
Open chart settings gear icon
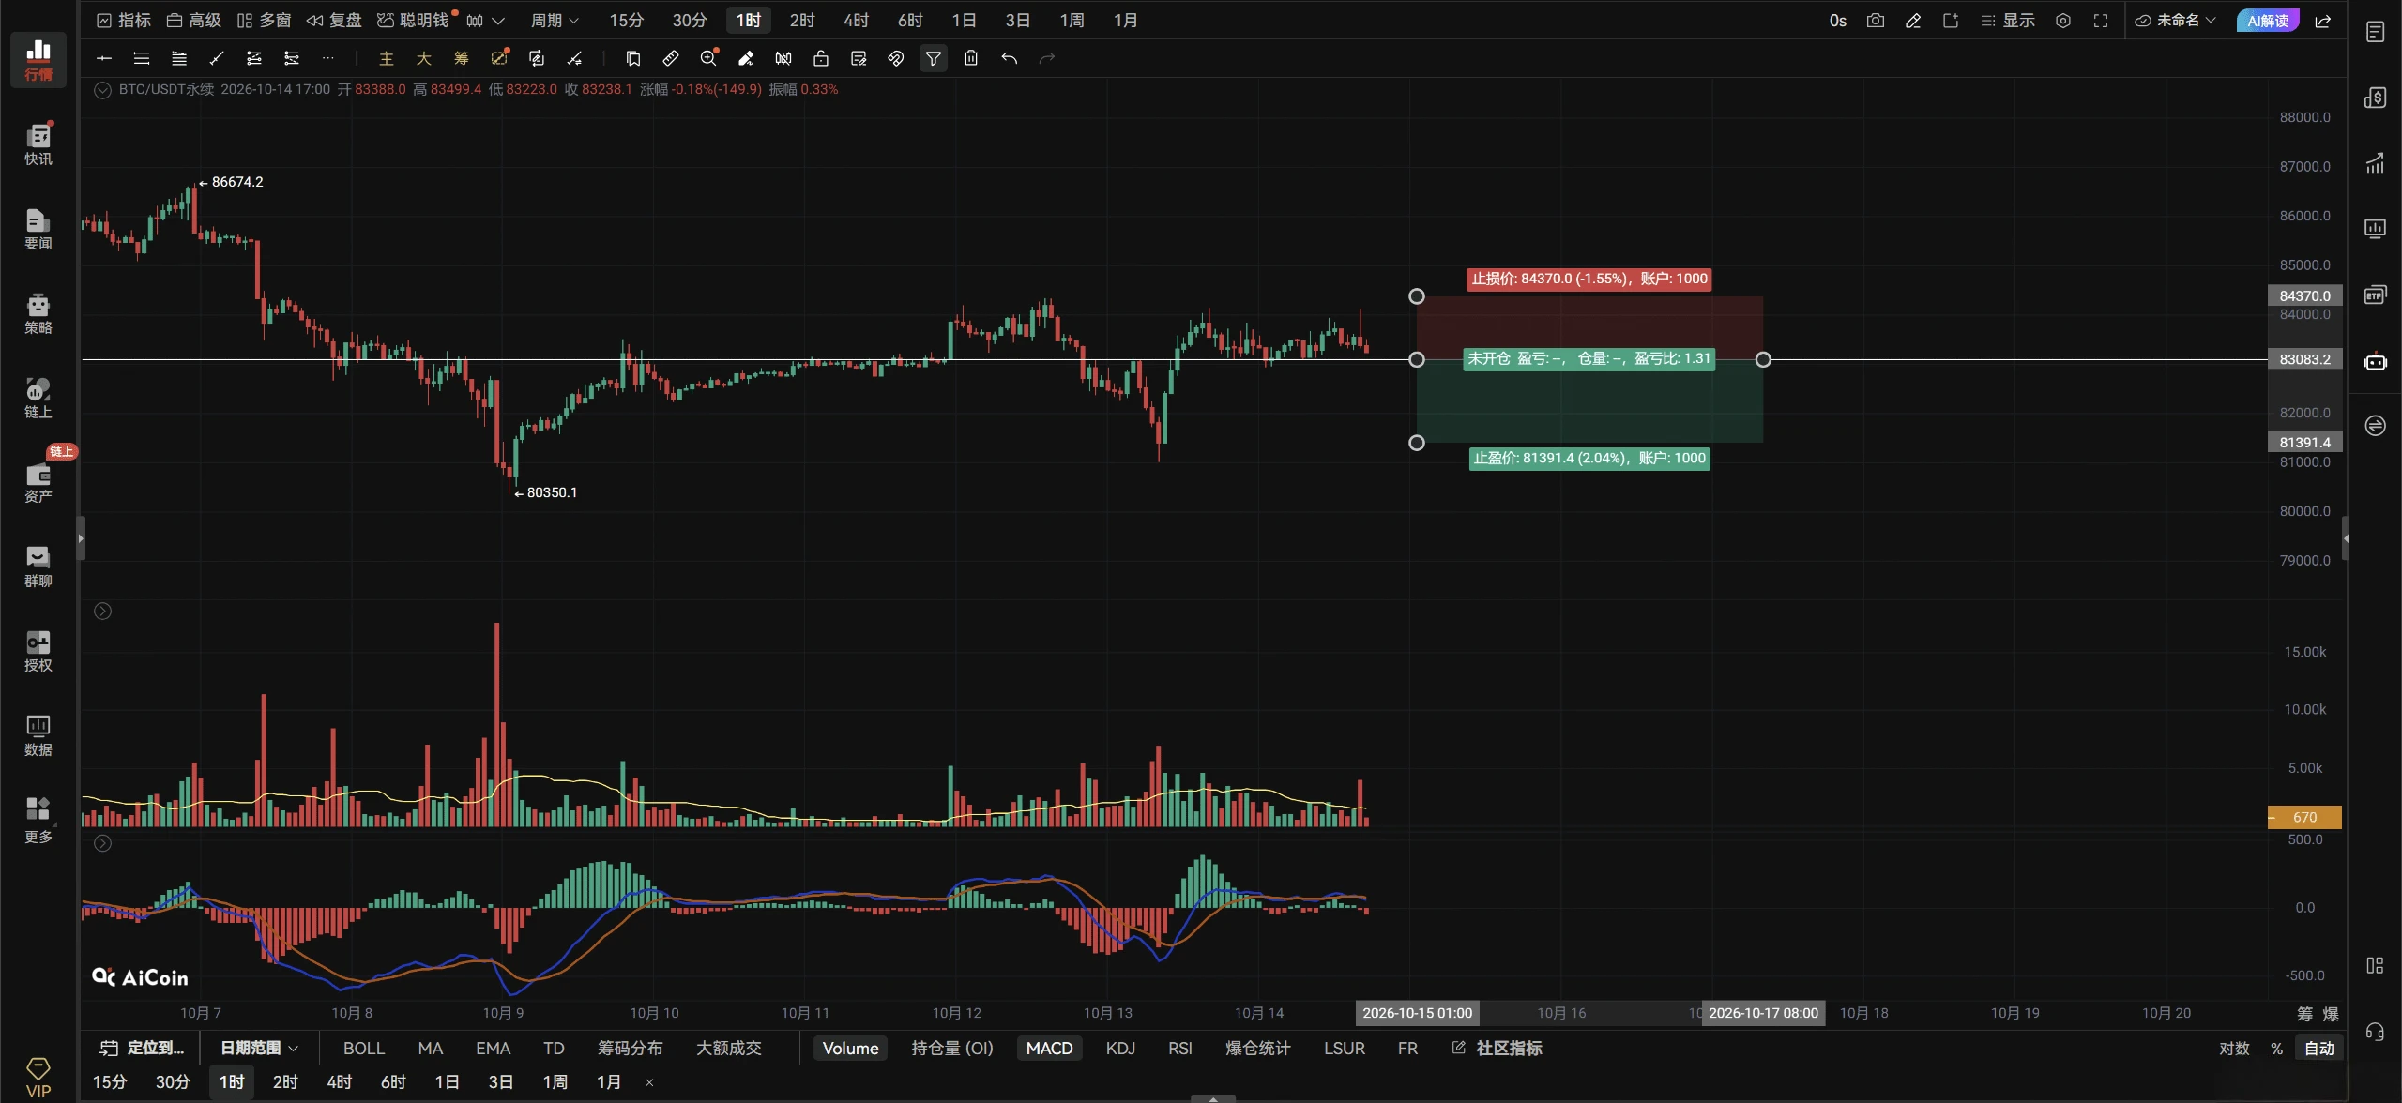click(x=2063, y=21)
